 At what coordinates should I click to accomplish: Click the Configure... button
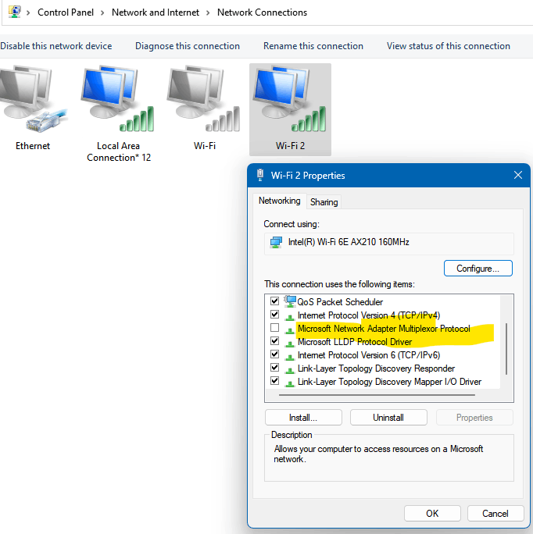(x=478, y=269)
